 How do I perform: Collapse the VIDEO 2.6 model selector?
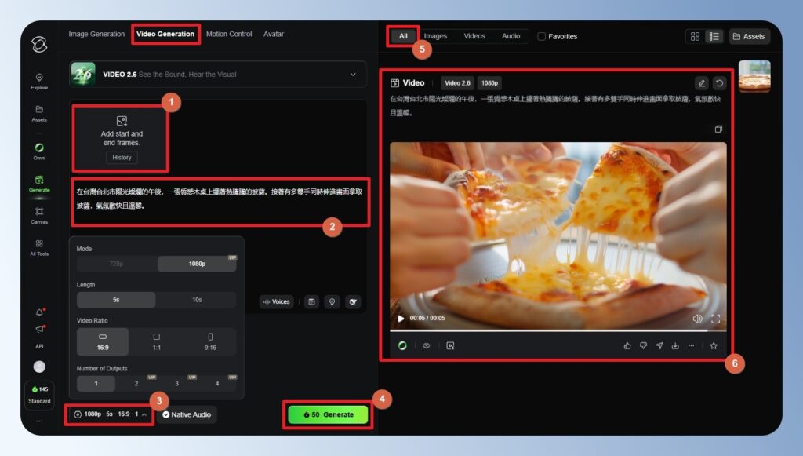(352, 74)
